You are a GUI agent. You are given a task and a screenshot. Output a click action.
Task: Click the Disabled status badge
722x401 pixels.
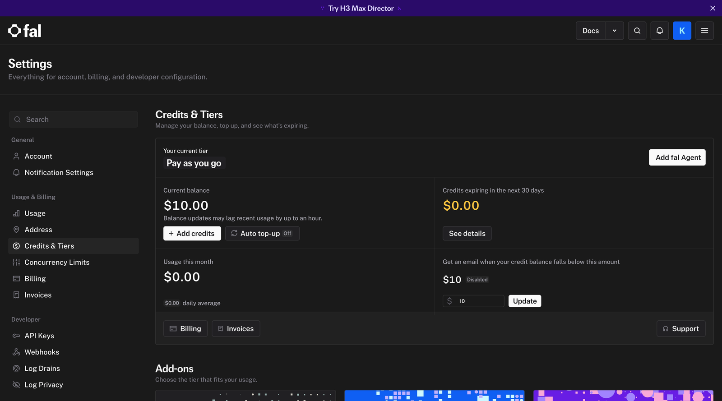tap(477, 280)
